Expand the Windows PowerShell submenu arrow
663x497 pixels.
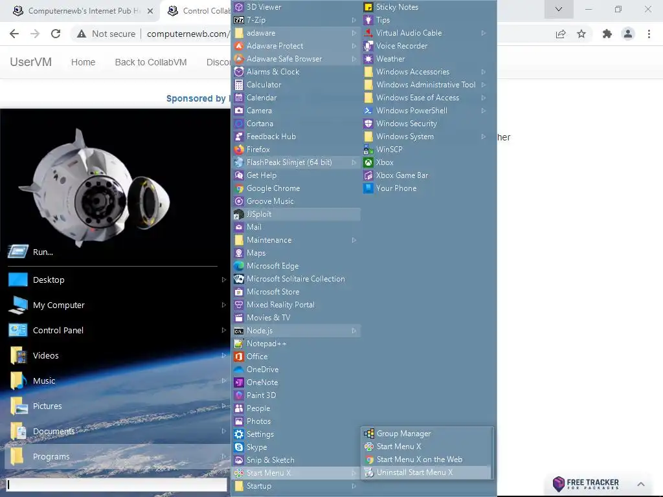[x=483, y=111]
